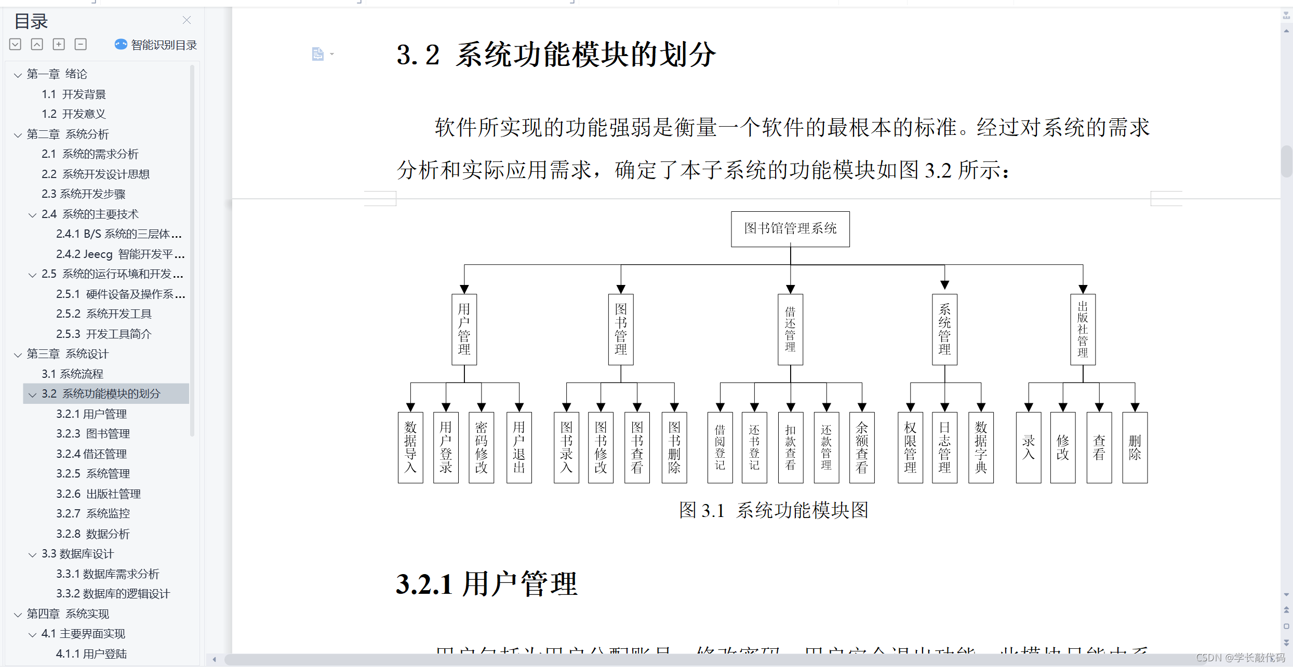This screenshot has height=667, width=1293.
Task: Collapse the 第四章 系统实现 chapter node
Action: pyautogui.click(x=17, y=614)
